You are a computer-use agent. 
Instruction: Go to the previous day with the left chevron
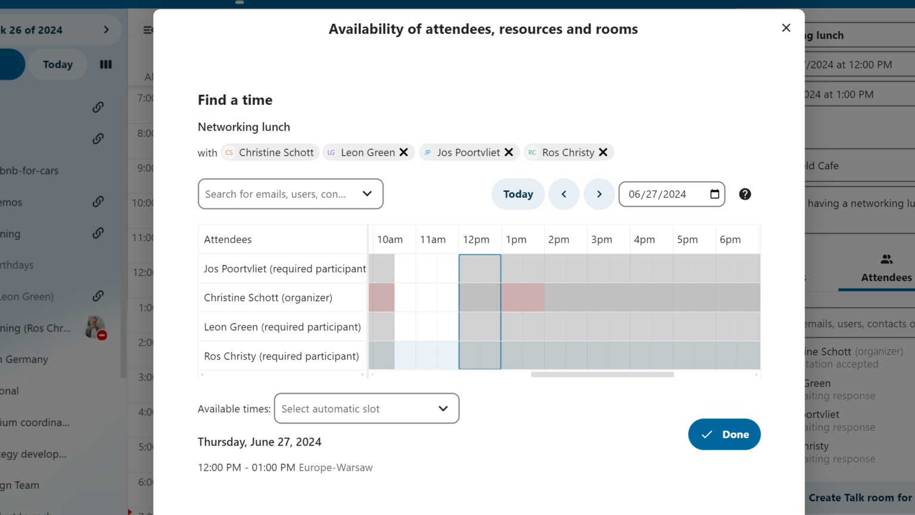(x=564, y=194)
